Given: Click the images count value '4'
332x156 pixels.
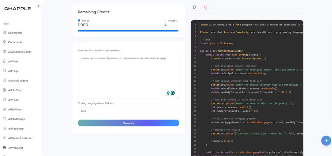Looking at the screenshot, I should [165, 25].
